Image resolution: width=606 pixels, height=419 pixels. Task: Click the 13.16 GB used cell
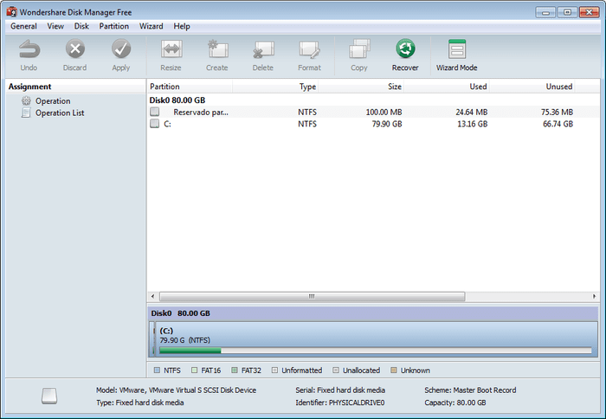pyautogui.click(x=473, y=124)
